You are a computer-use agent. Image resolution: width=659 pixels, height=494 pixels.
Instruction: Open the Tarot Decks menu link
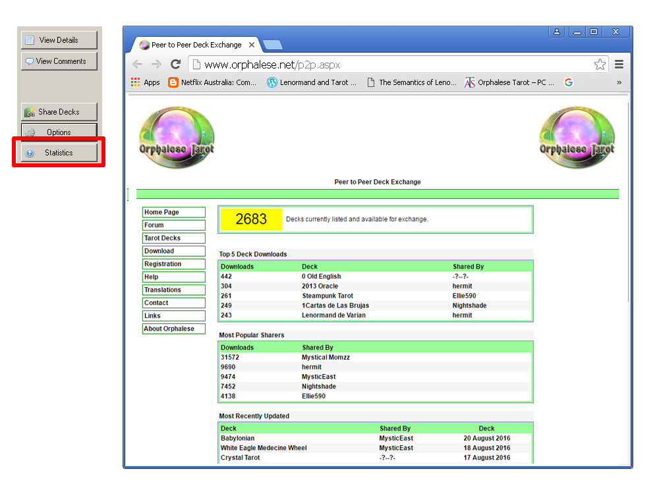coord(173,238)
